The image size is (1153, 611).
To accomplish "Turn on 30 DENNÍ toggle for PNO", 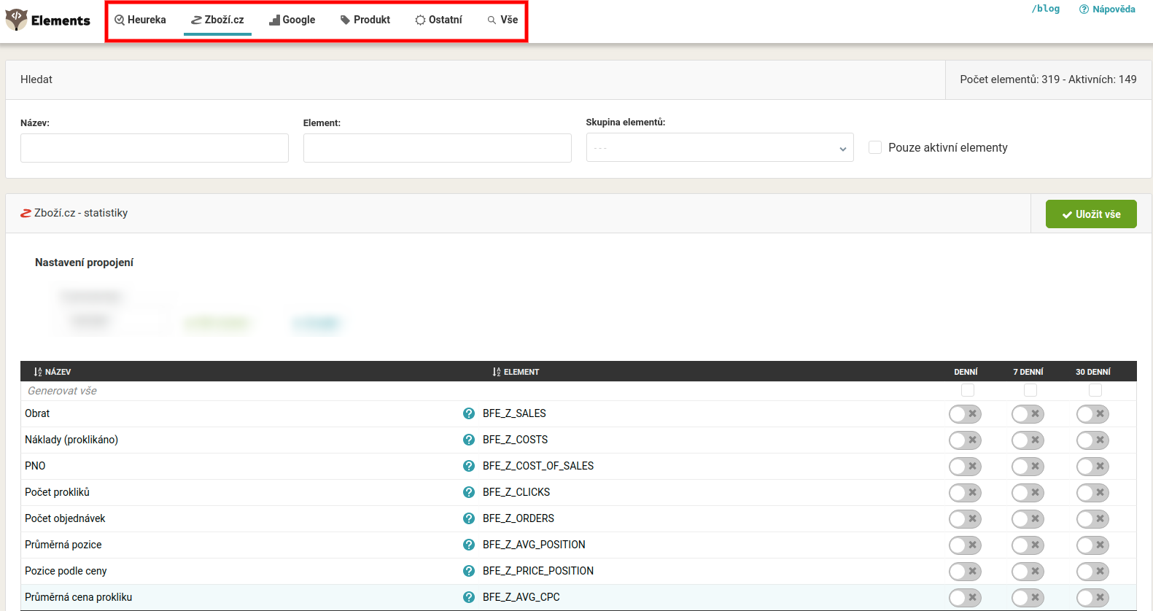I will point(1092,467).
